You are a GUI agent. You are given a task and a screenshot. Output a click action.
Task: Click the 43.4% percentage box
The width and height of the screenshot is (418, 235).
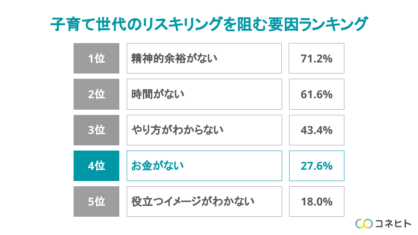(317, 130)
